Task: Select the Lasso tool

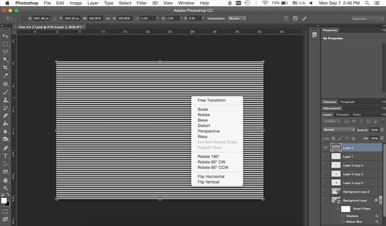Action: click(5, 52)
